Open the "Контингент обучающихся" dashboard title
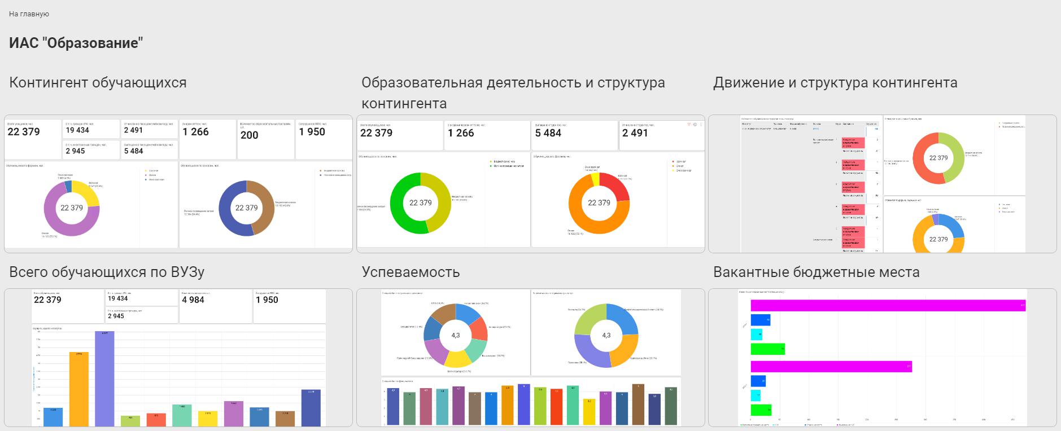Viewport: 1061px width, 431px height. [x=98, y=83]
